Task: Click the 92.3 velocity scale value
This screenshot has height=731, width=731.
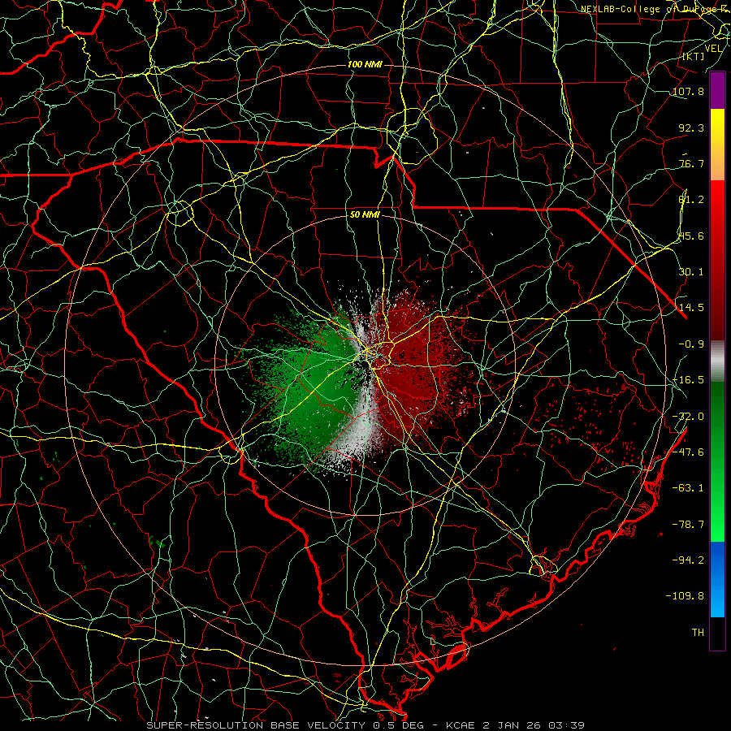Action: (691, 128)
